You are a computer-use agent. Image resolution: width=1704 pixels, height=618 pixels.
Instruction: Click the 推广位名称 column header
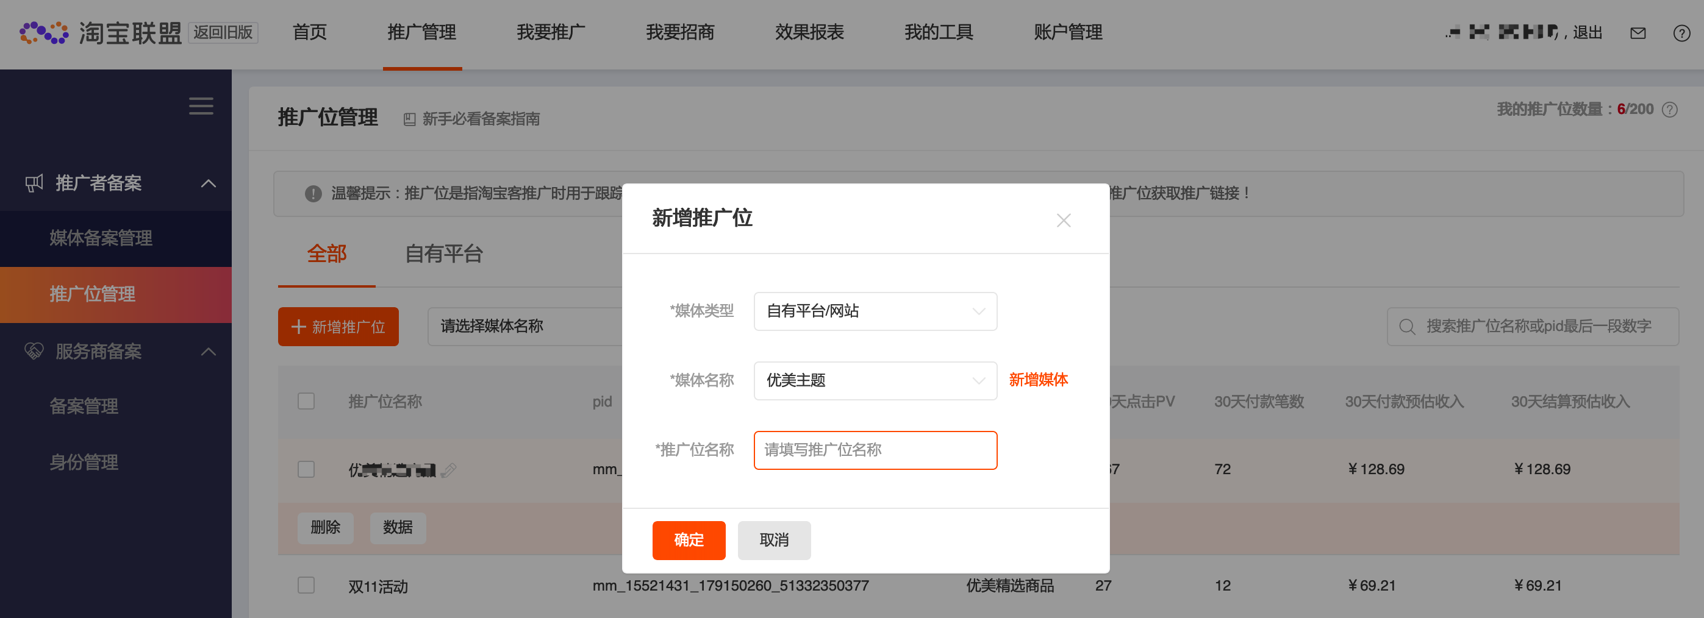(x=385, y=402)
